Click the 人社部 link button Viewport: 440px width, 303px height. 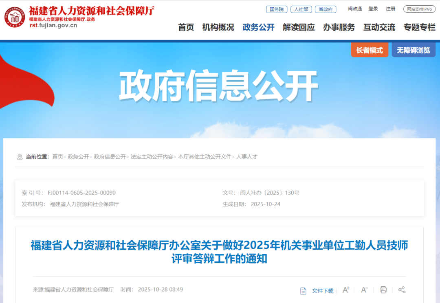tap(301, 9)
